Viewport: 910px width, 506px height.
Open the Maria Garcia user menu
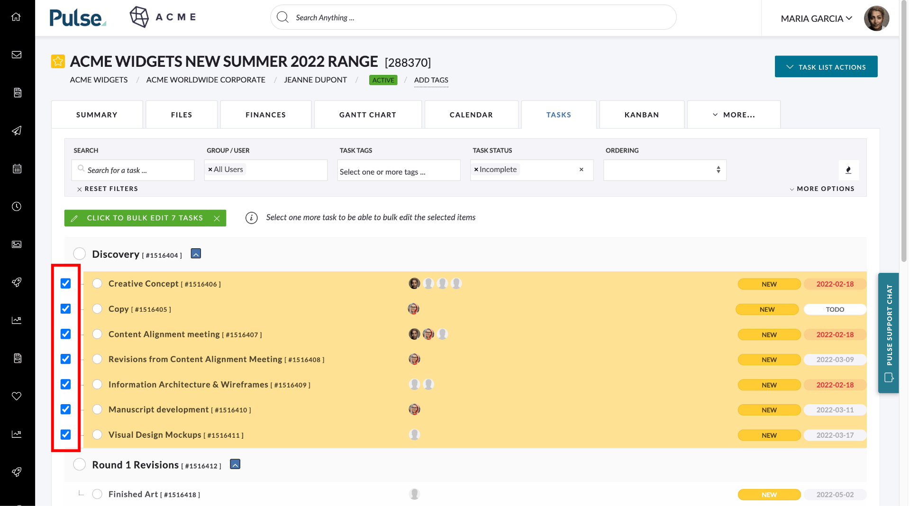[x=816, y=18]
